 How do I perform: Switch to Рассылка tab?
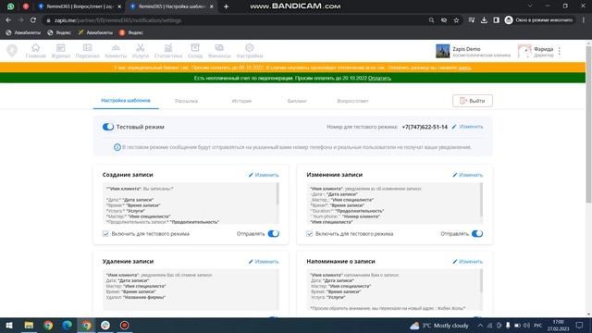pyautogui.click(x=186, y=101)
